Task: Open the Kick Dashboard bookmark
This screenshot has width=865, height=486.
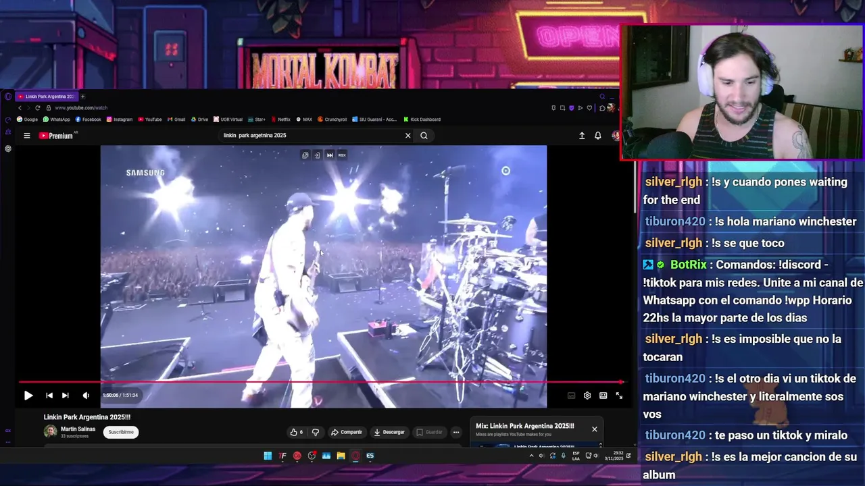Action: click(422, 119)
